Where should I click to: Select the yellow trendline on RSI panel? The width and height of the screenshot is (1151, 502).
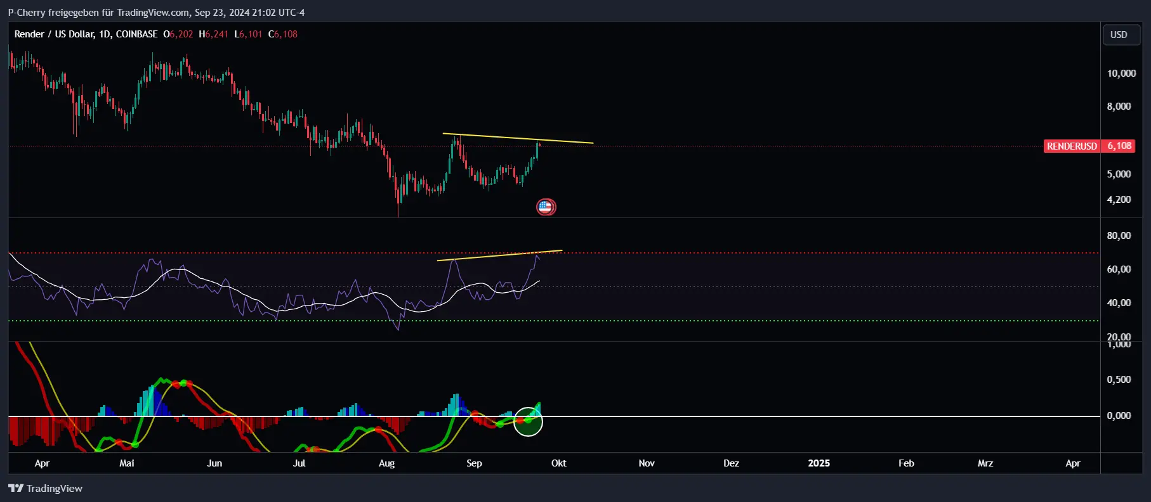(499, 255)
